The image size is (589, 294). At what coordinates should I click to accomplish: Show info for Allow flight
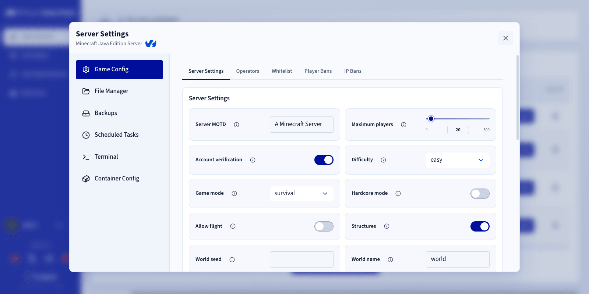pos(233,226)
